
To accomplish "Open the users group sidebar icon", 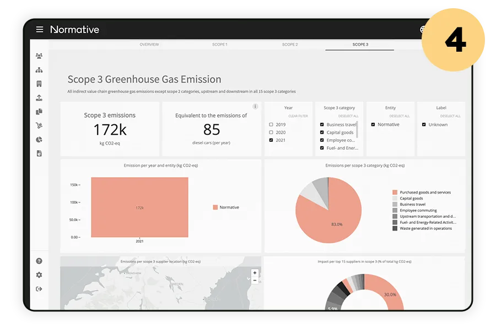I will point(39,56).
